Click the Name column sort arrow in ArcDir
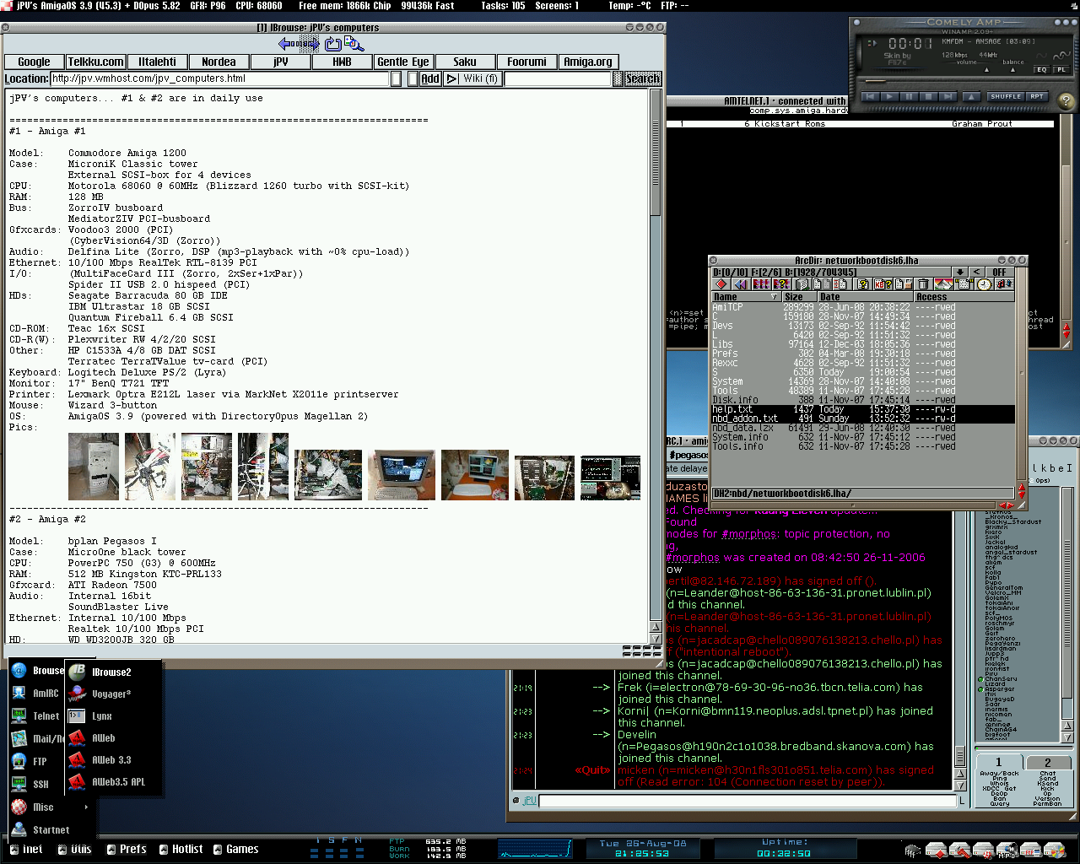The width and height of the screenshot is (1080, 864). pos(775,297)
